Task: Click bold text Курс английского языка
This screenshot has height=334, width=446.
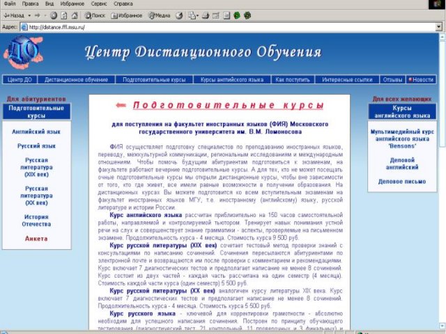Action: point(146,215)
